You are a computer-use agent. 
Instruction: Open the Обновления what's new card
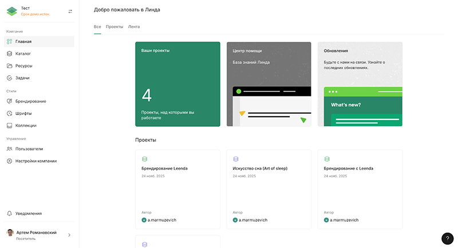coord(360,84)
